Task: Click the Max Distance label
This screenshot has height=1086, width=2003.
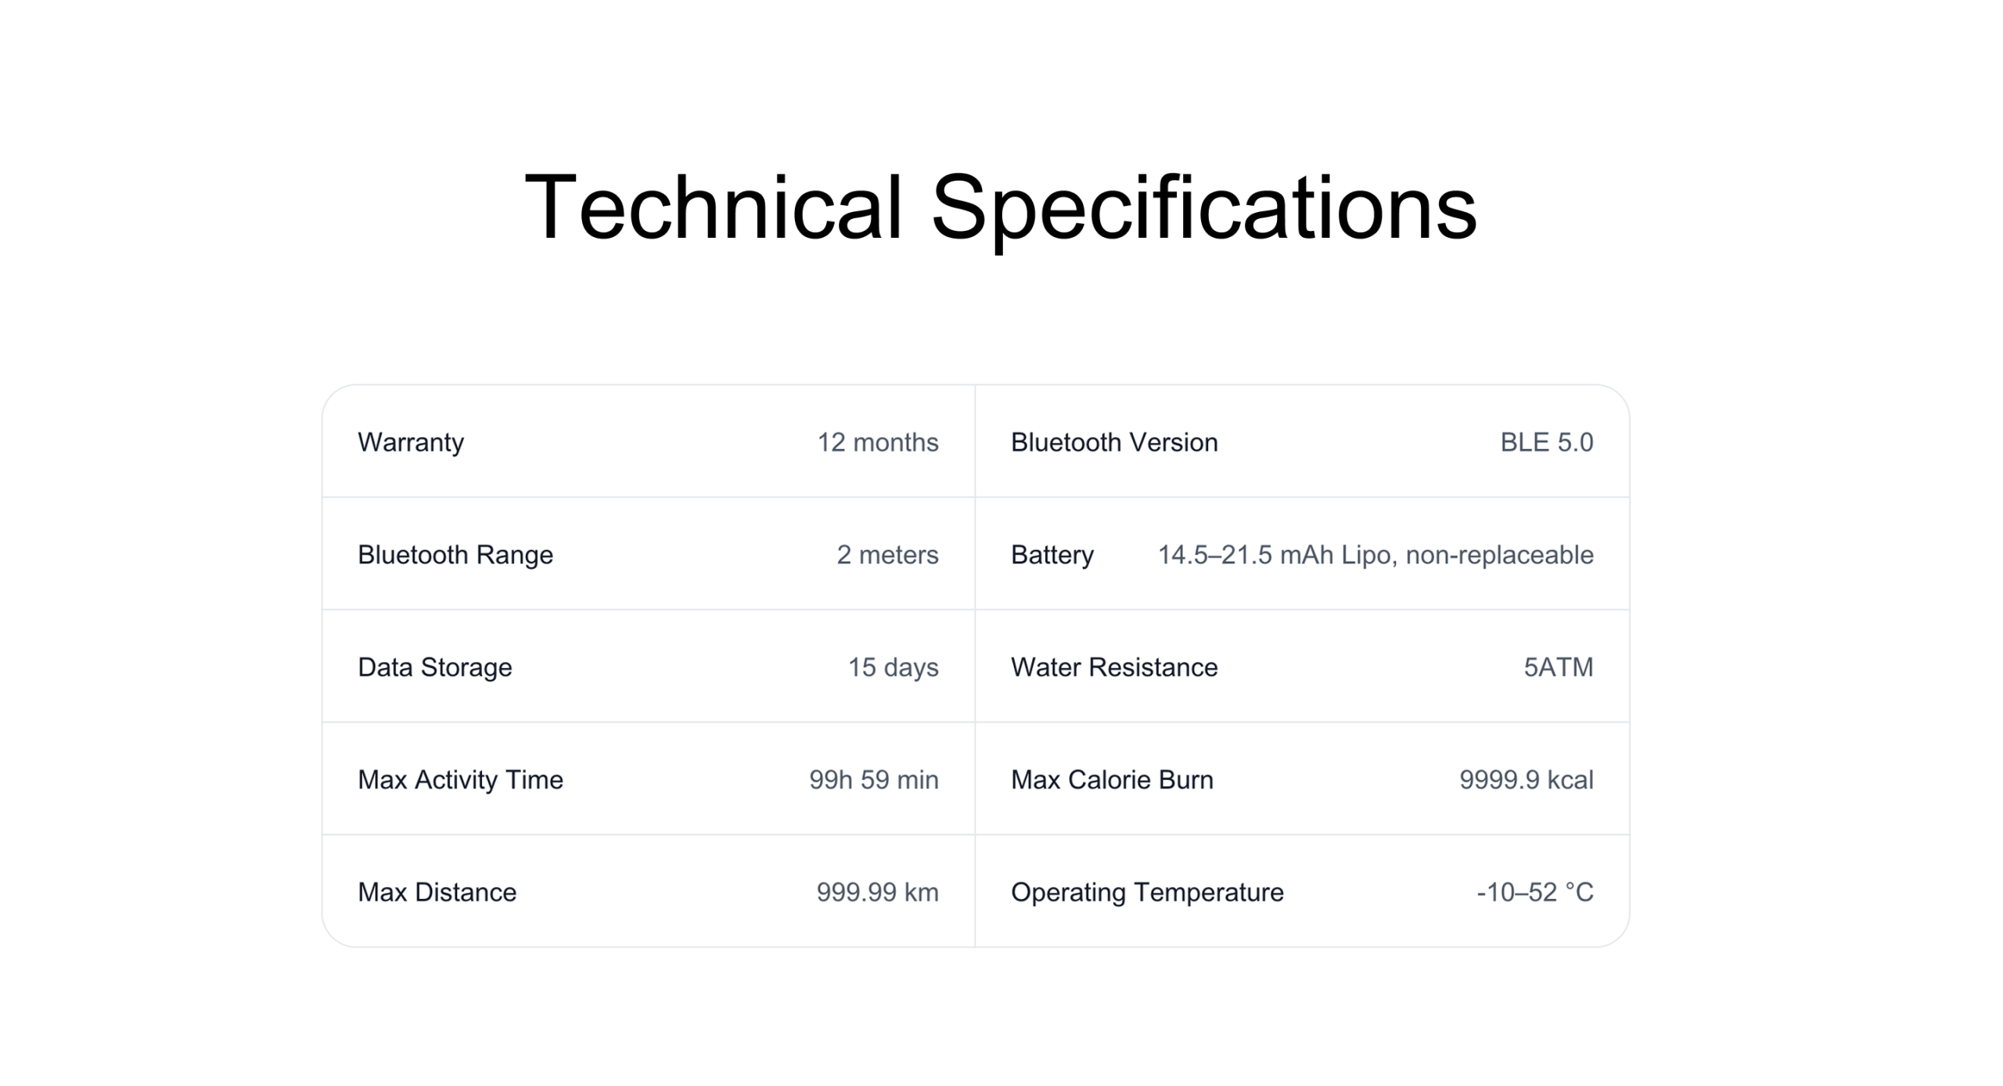Action: (437, 893)
